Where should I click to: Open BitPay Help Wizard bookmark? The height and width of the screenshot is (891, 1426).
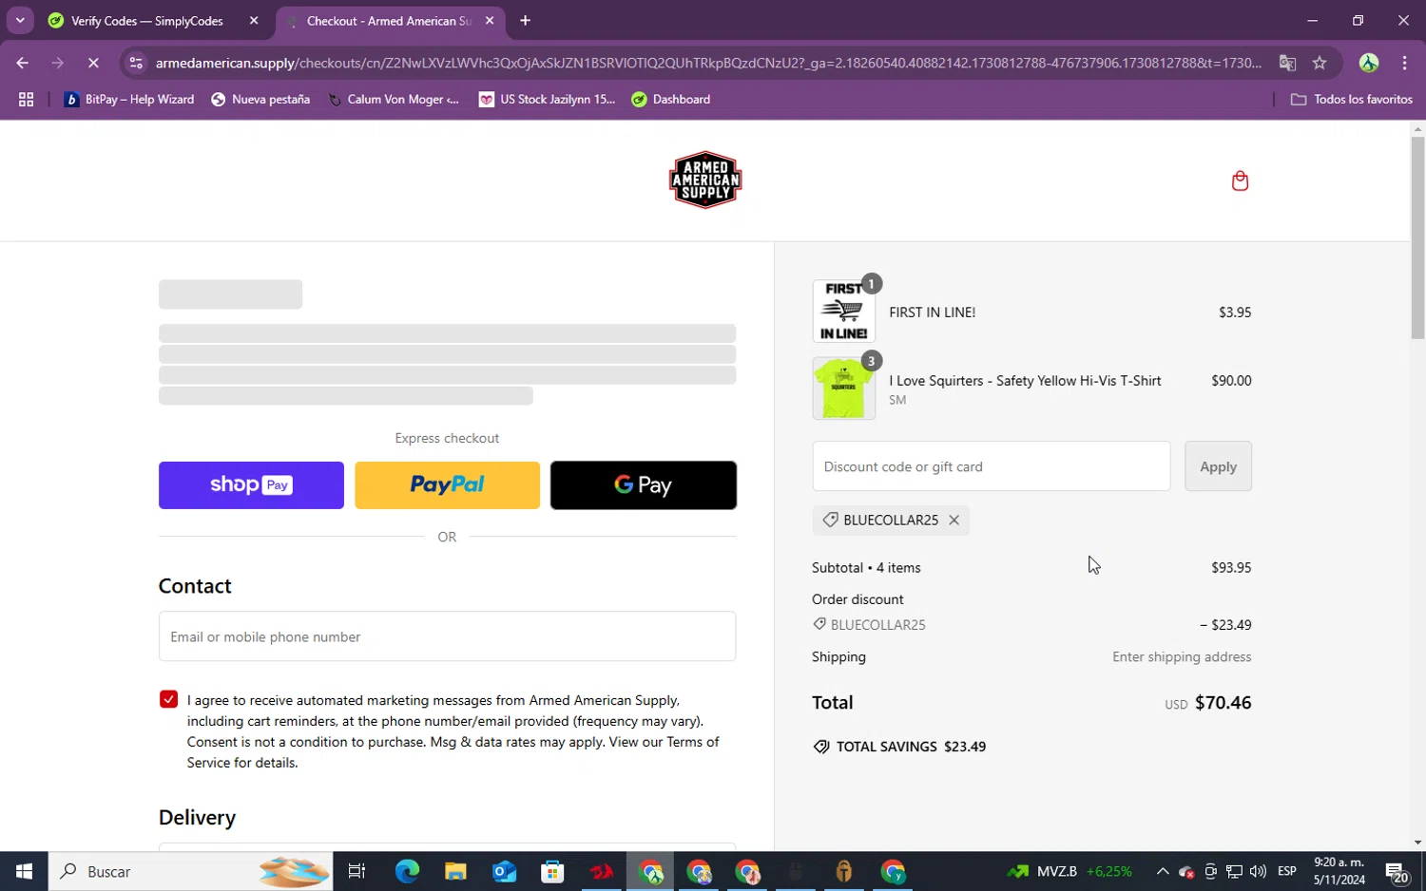(128, 99)
